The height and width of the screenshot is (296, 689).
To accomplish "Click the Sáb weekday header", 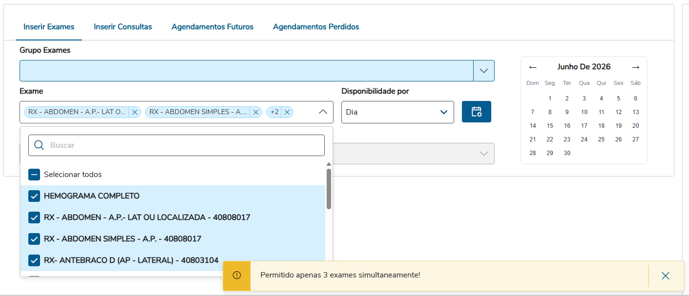I will point(635,83).
